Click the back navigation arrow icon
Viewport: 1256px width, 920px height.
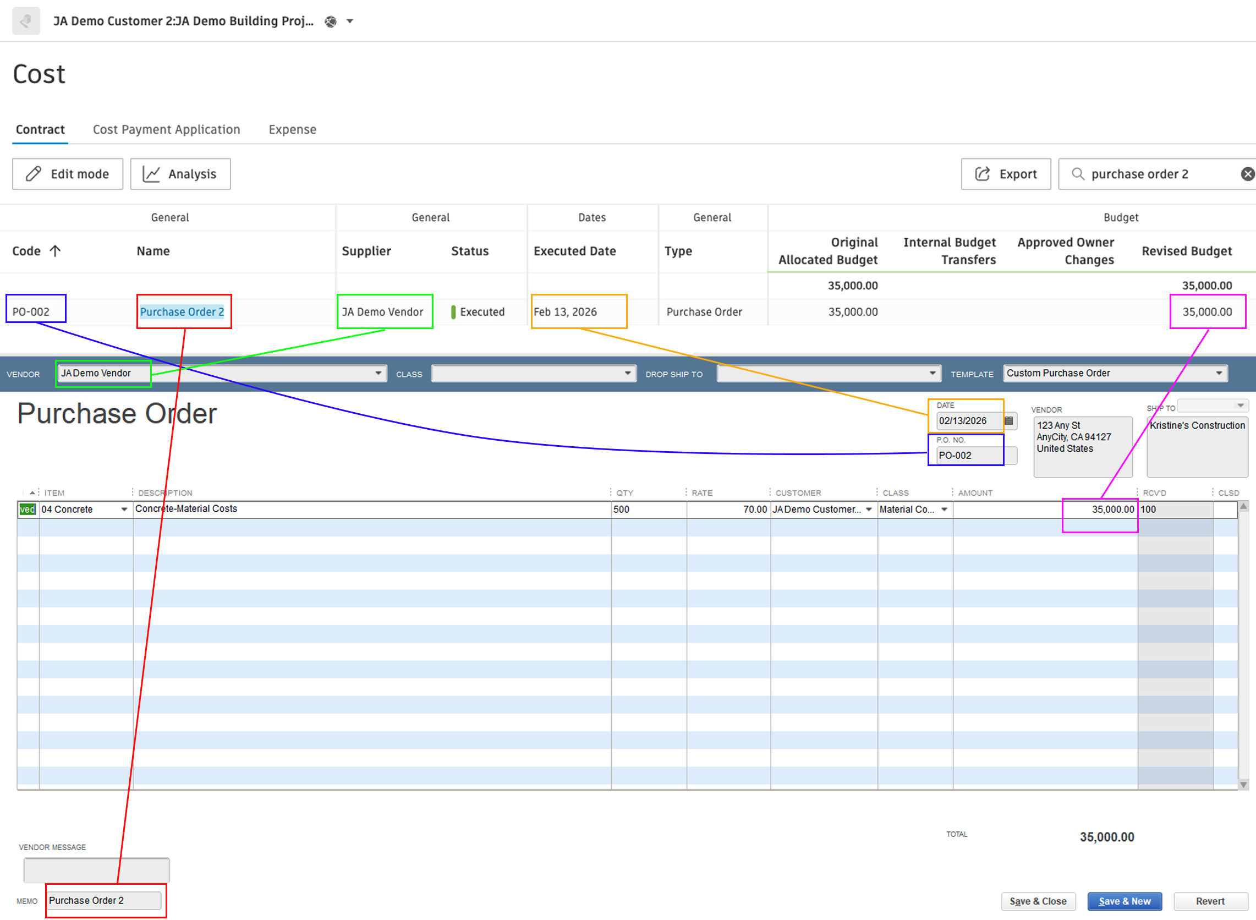[26, 20]
